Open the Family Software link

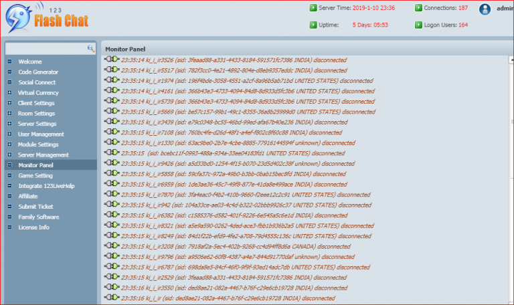(x=39, y=217)
